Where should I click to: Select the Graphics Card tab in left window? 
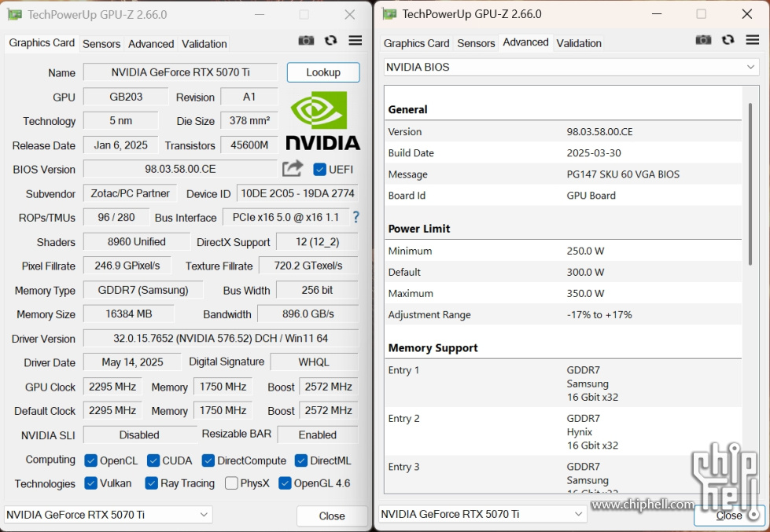click(x=42, y=43)
